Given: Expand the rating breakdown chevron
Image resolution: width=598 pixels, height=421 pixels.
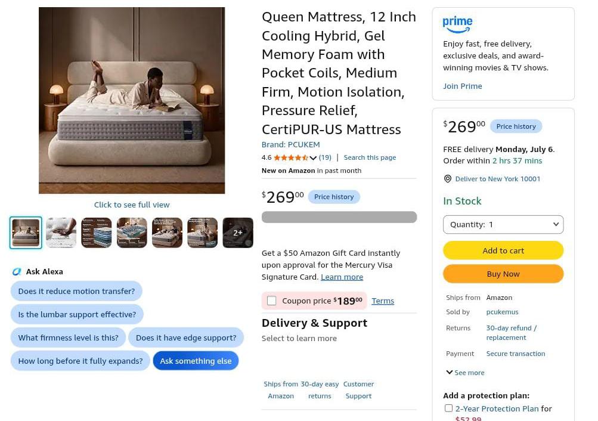Looking at the screenshot, I should 313,158.
